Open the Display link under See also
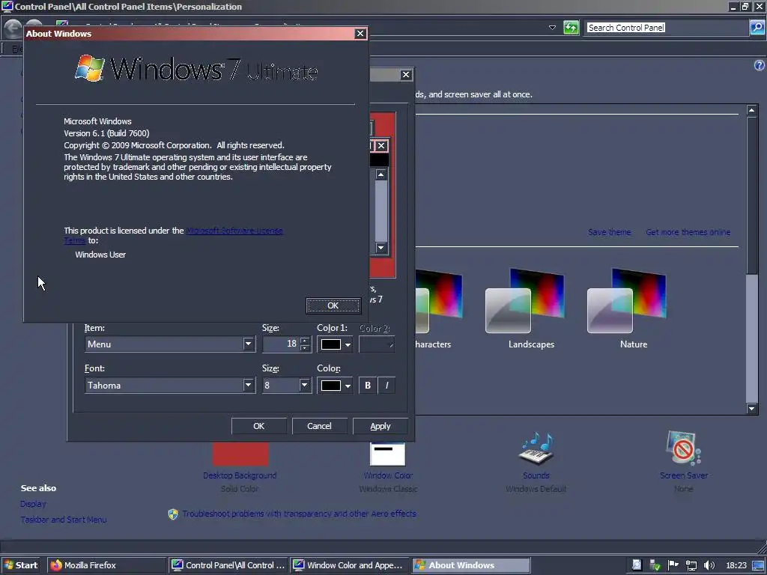 coord(33,504)
